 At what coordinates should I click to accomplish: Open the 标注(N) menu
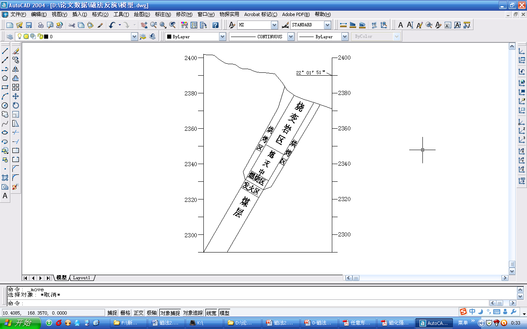[163, 14]
